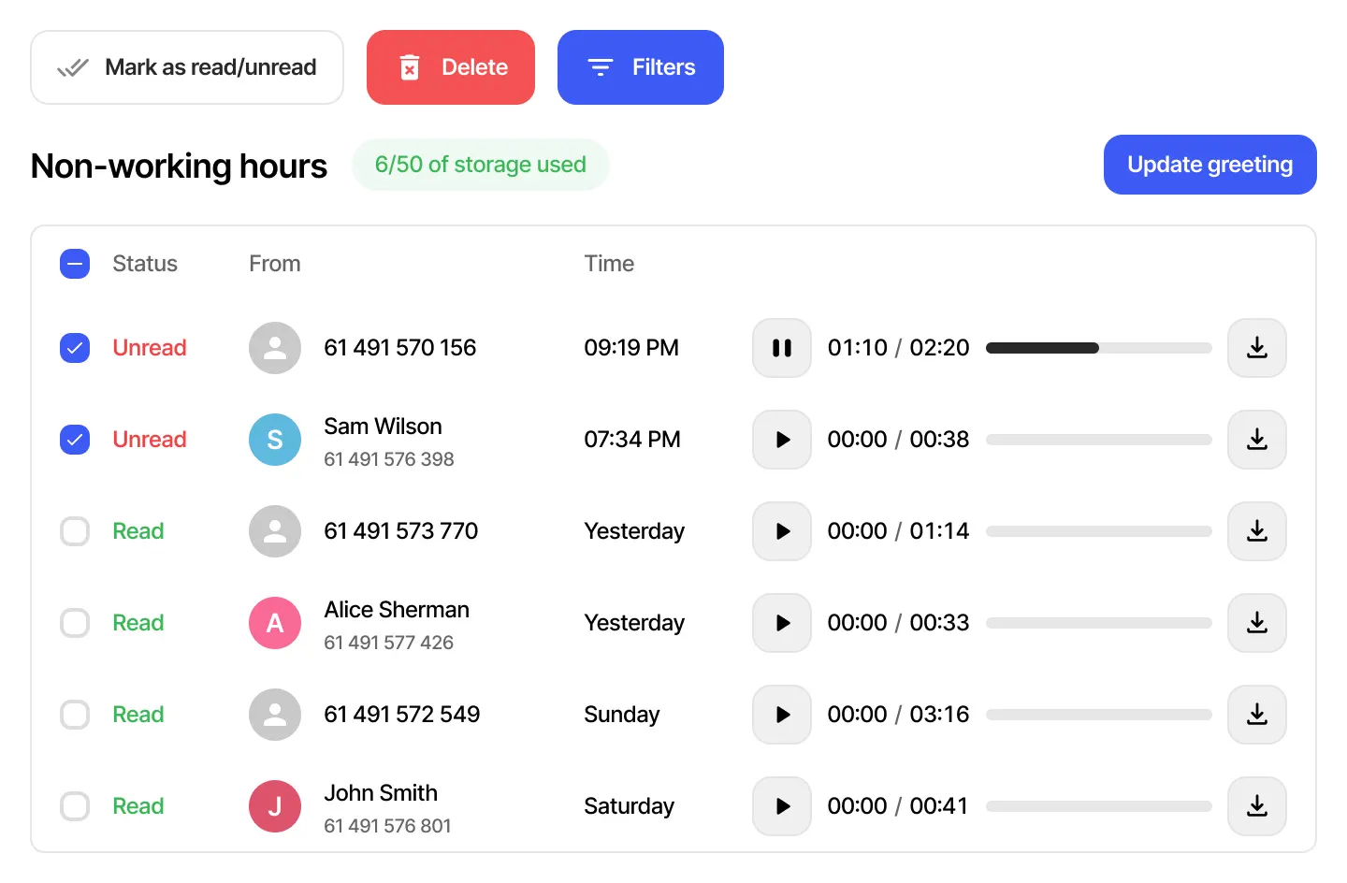Download voicemail from 61 491 570 156
The height and width of the screenshot is (883, 1347).
tap(1257, 348)
